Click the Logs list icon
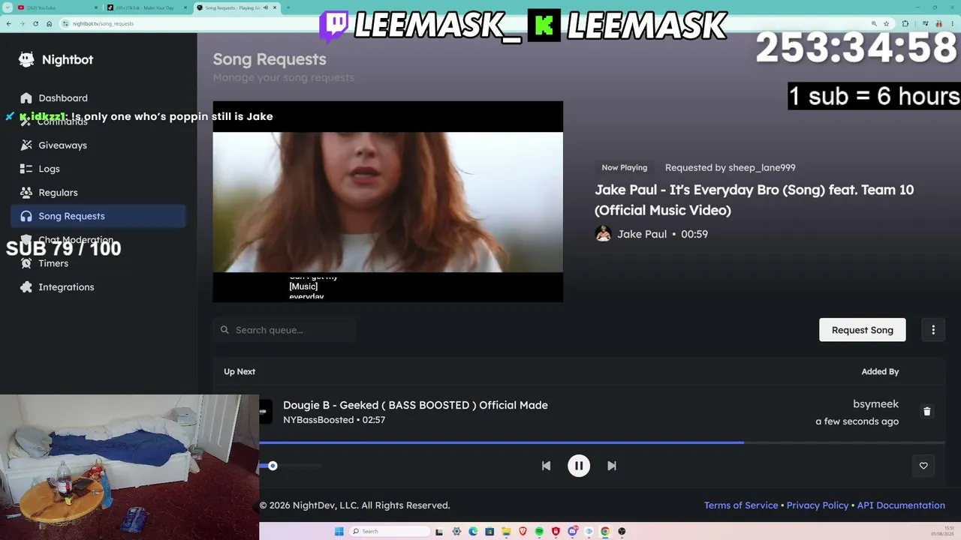The width and height of the screenshot is (961, 540). click(26, 169)
